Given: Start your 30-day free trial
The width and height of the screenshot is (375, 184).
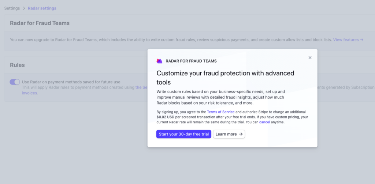Looking at the screenshot, I should coord(183,134).
